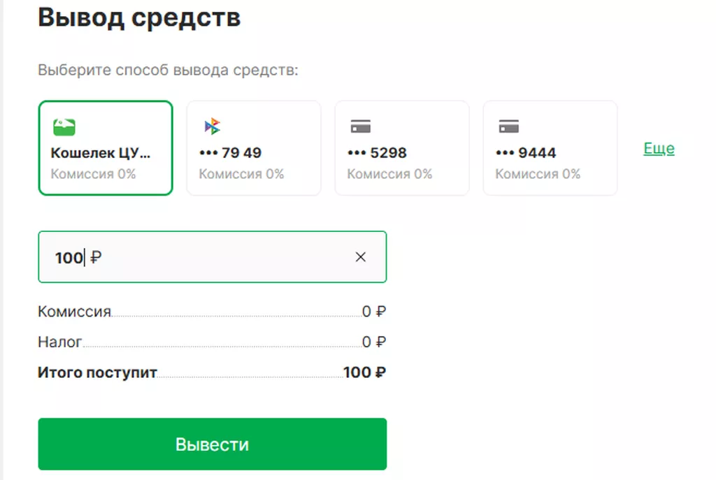Choose the ••• 79 49 withdrawal method
716x480 pixels.
[254, 148]
